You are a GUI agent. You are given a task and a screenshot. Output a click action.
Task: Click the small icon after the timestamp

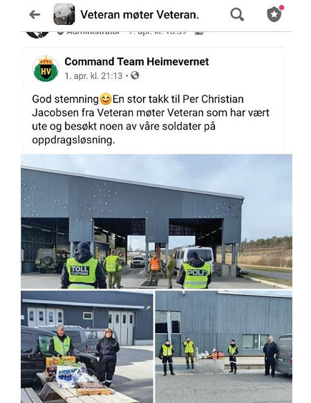(199, 33)
